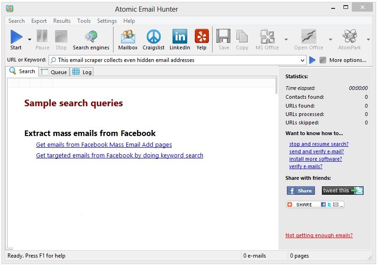The image size is (378, 266).
Task: Click the Pause toolbar icon
Action: [x=42, y=36]
